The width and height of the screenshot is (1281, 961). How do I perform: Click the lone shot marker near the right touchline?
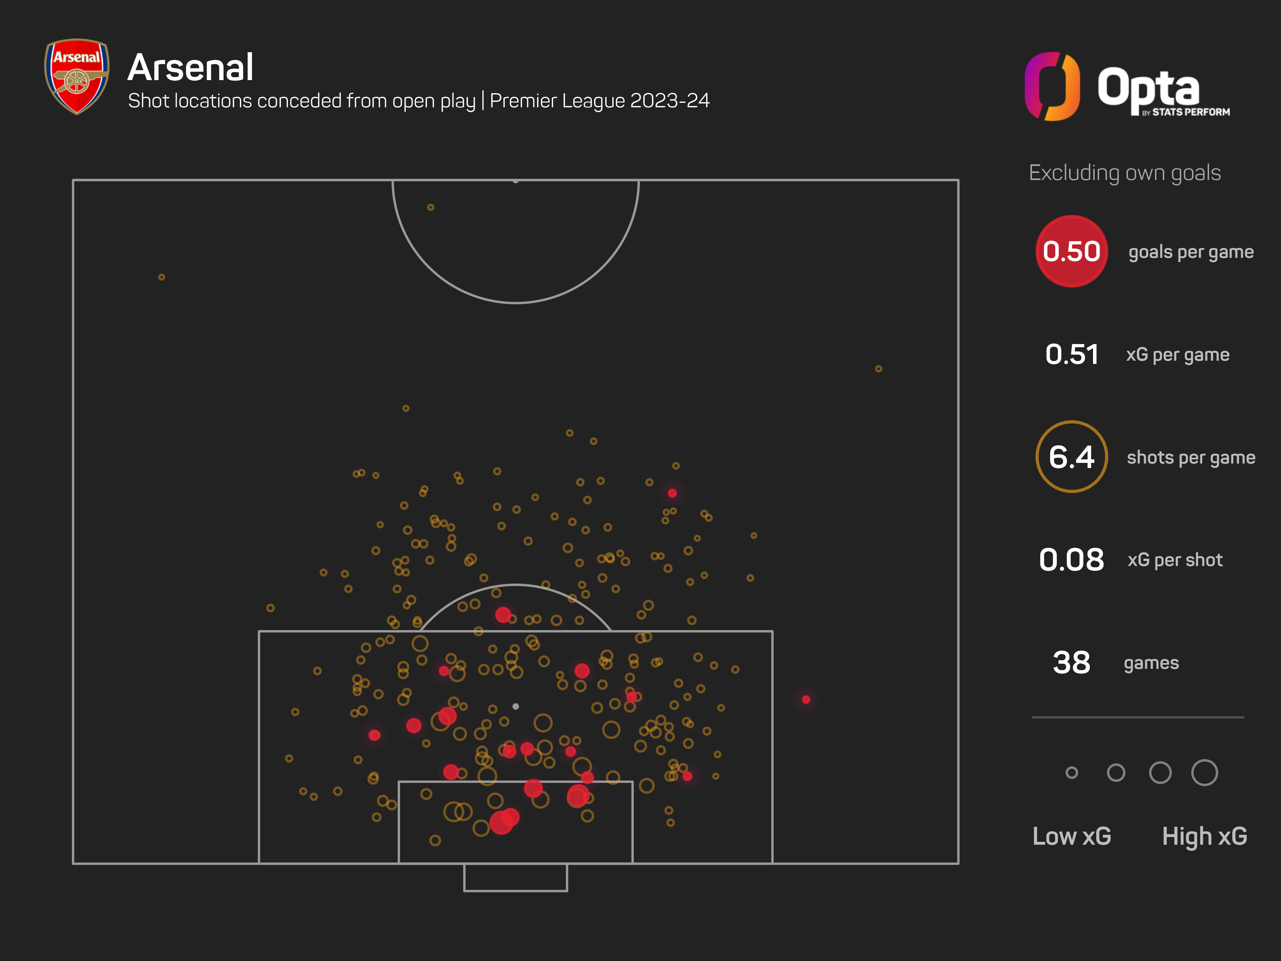(878, 368)
